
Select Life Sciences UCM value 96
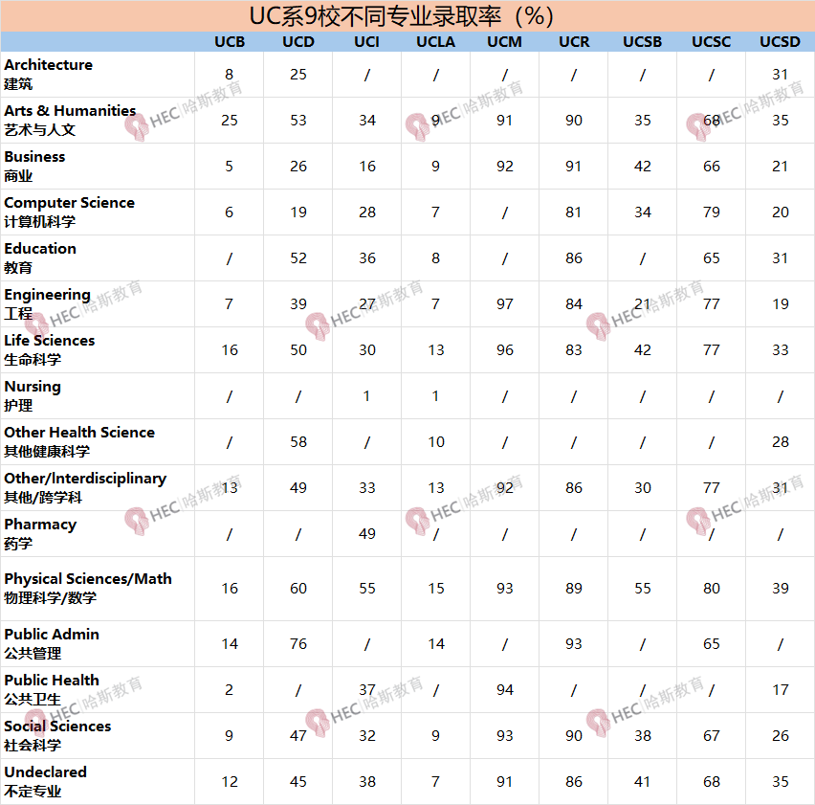[505, 350]
